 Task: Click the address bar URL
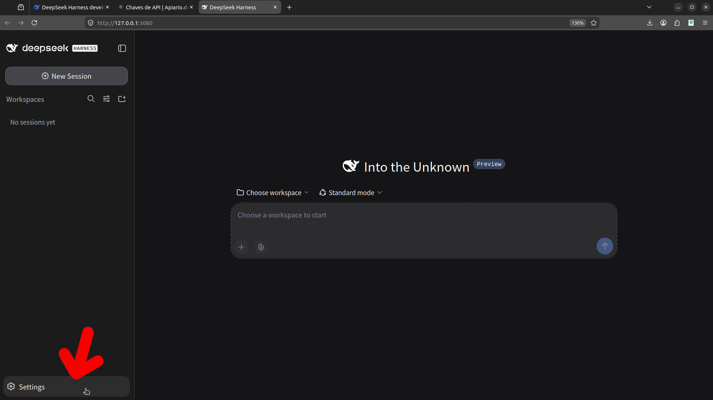(x=125, y=23)
